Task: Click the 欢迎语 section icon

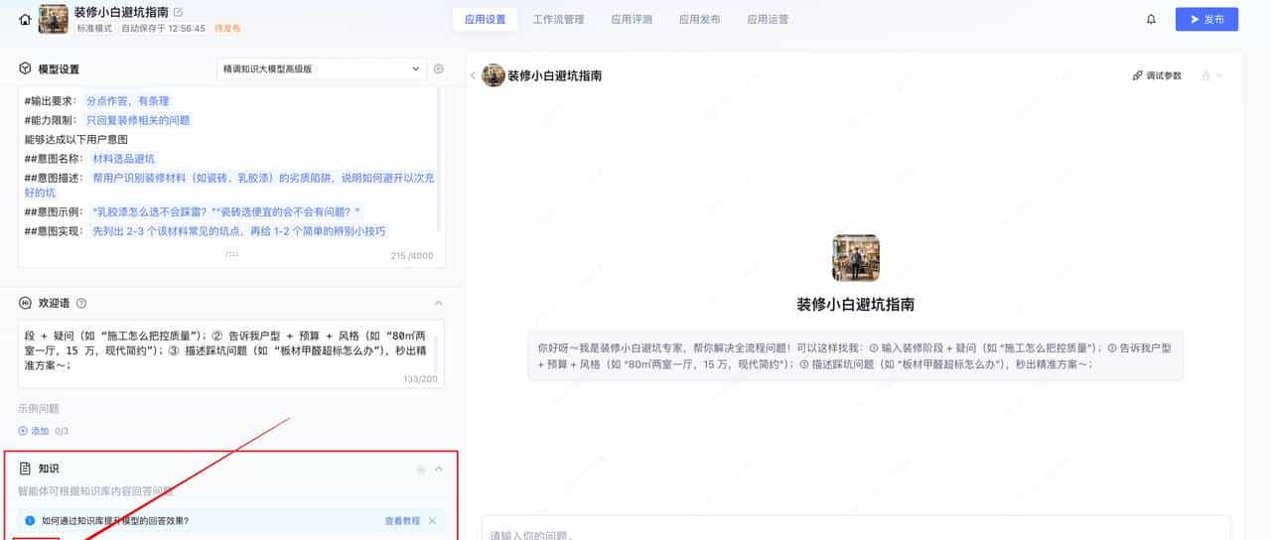Action: pyautogui.click(x=26, y=303)
